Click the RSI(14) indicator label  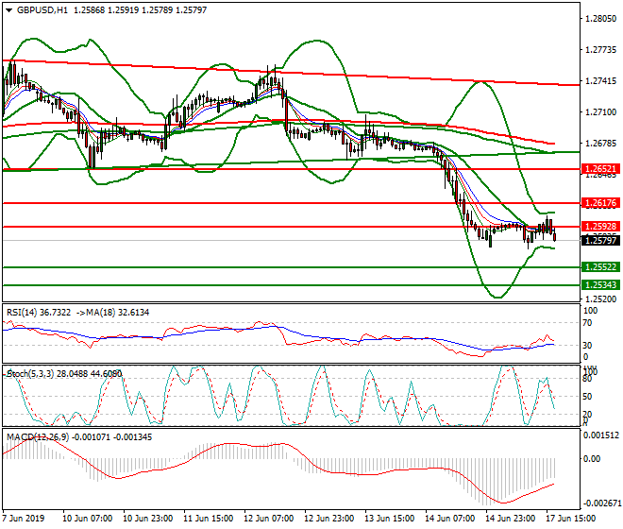(x=26, y=311)
